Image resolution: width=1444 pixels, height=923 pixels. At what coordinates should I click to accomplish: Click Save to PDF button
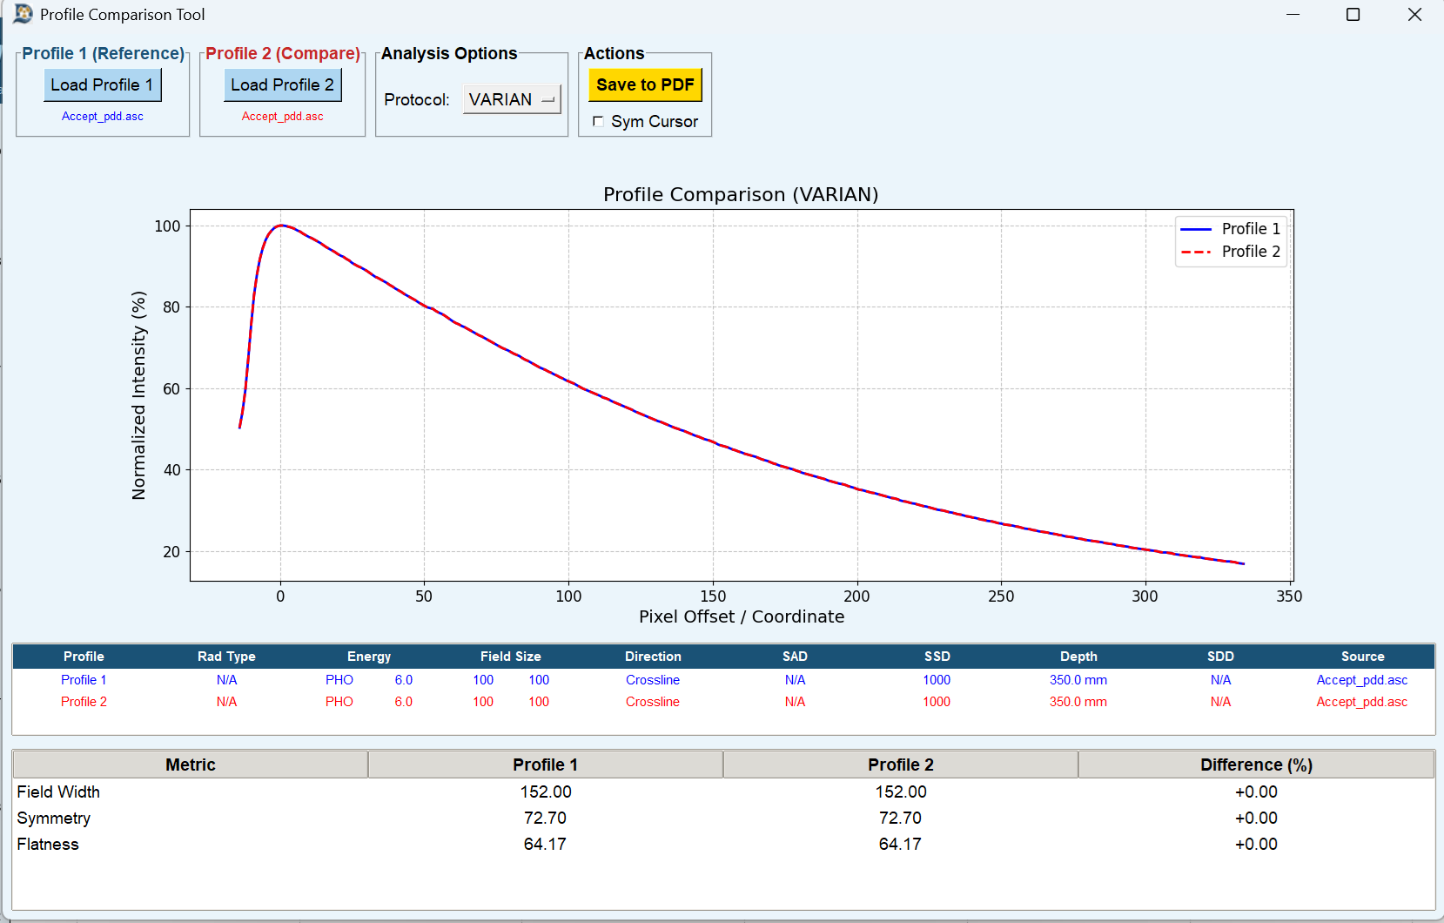(x=645, y=84)
